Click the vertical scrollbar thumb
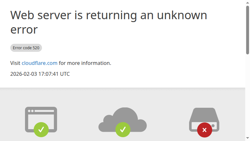This screenshot has width=250, height=141. click(x=248, y=30)
